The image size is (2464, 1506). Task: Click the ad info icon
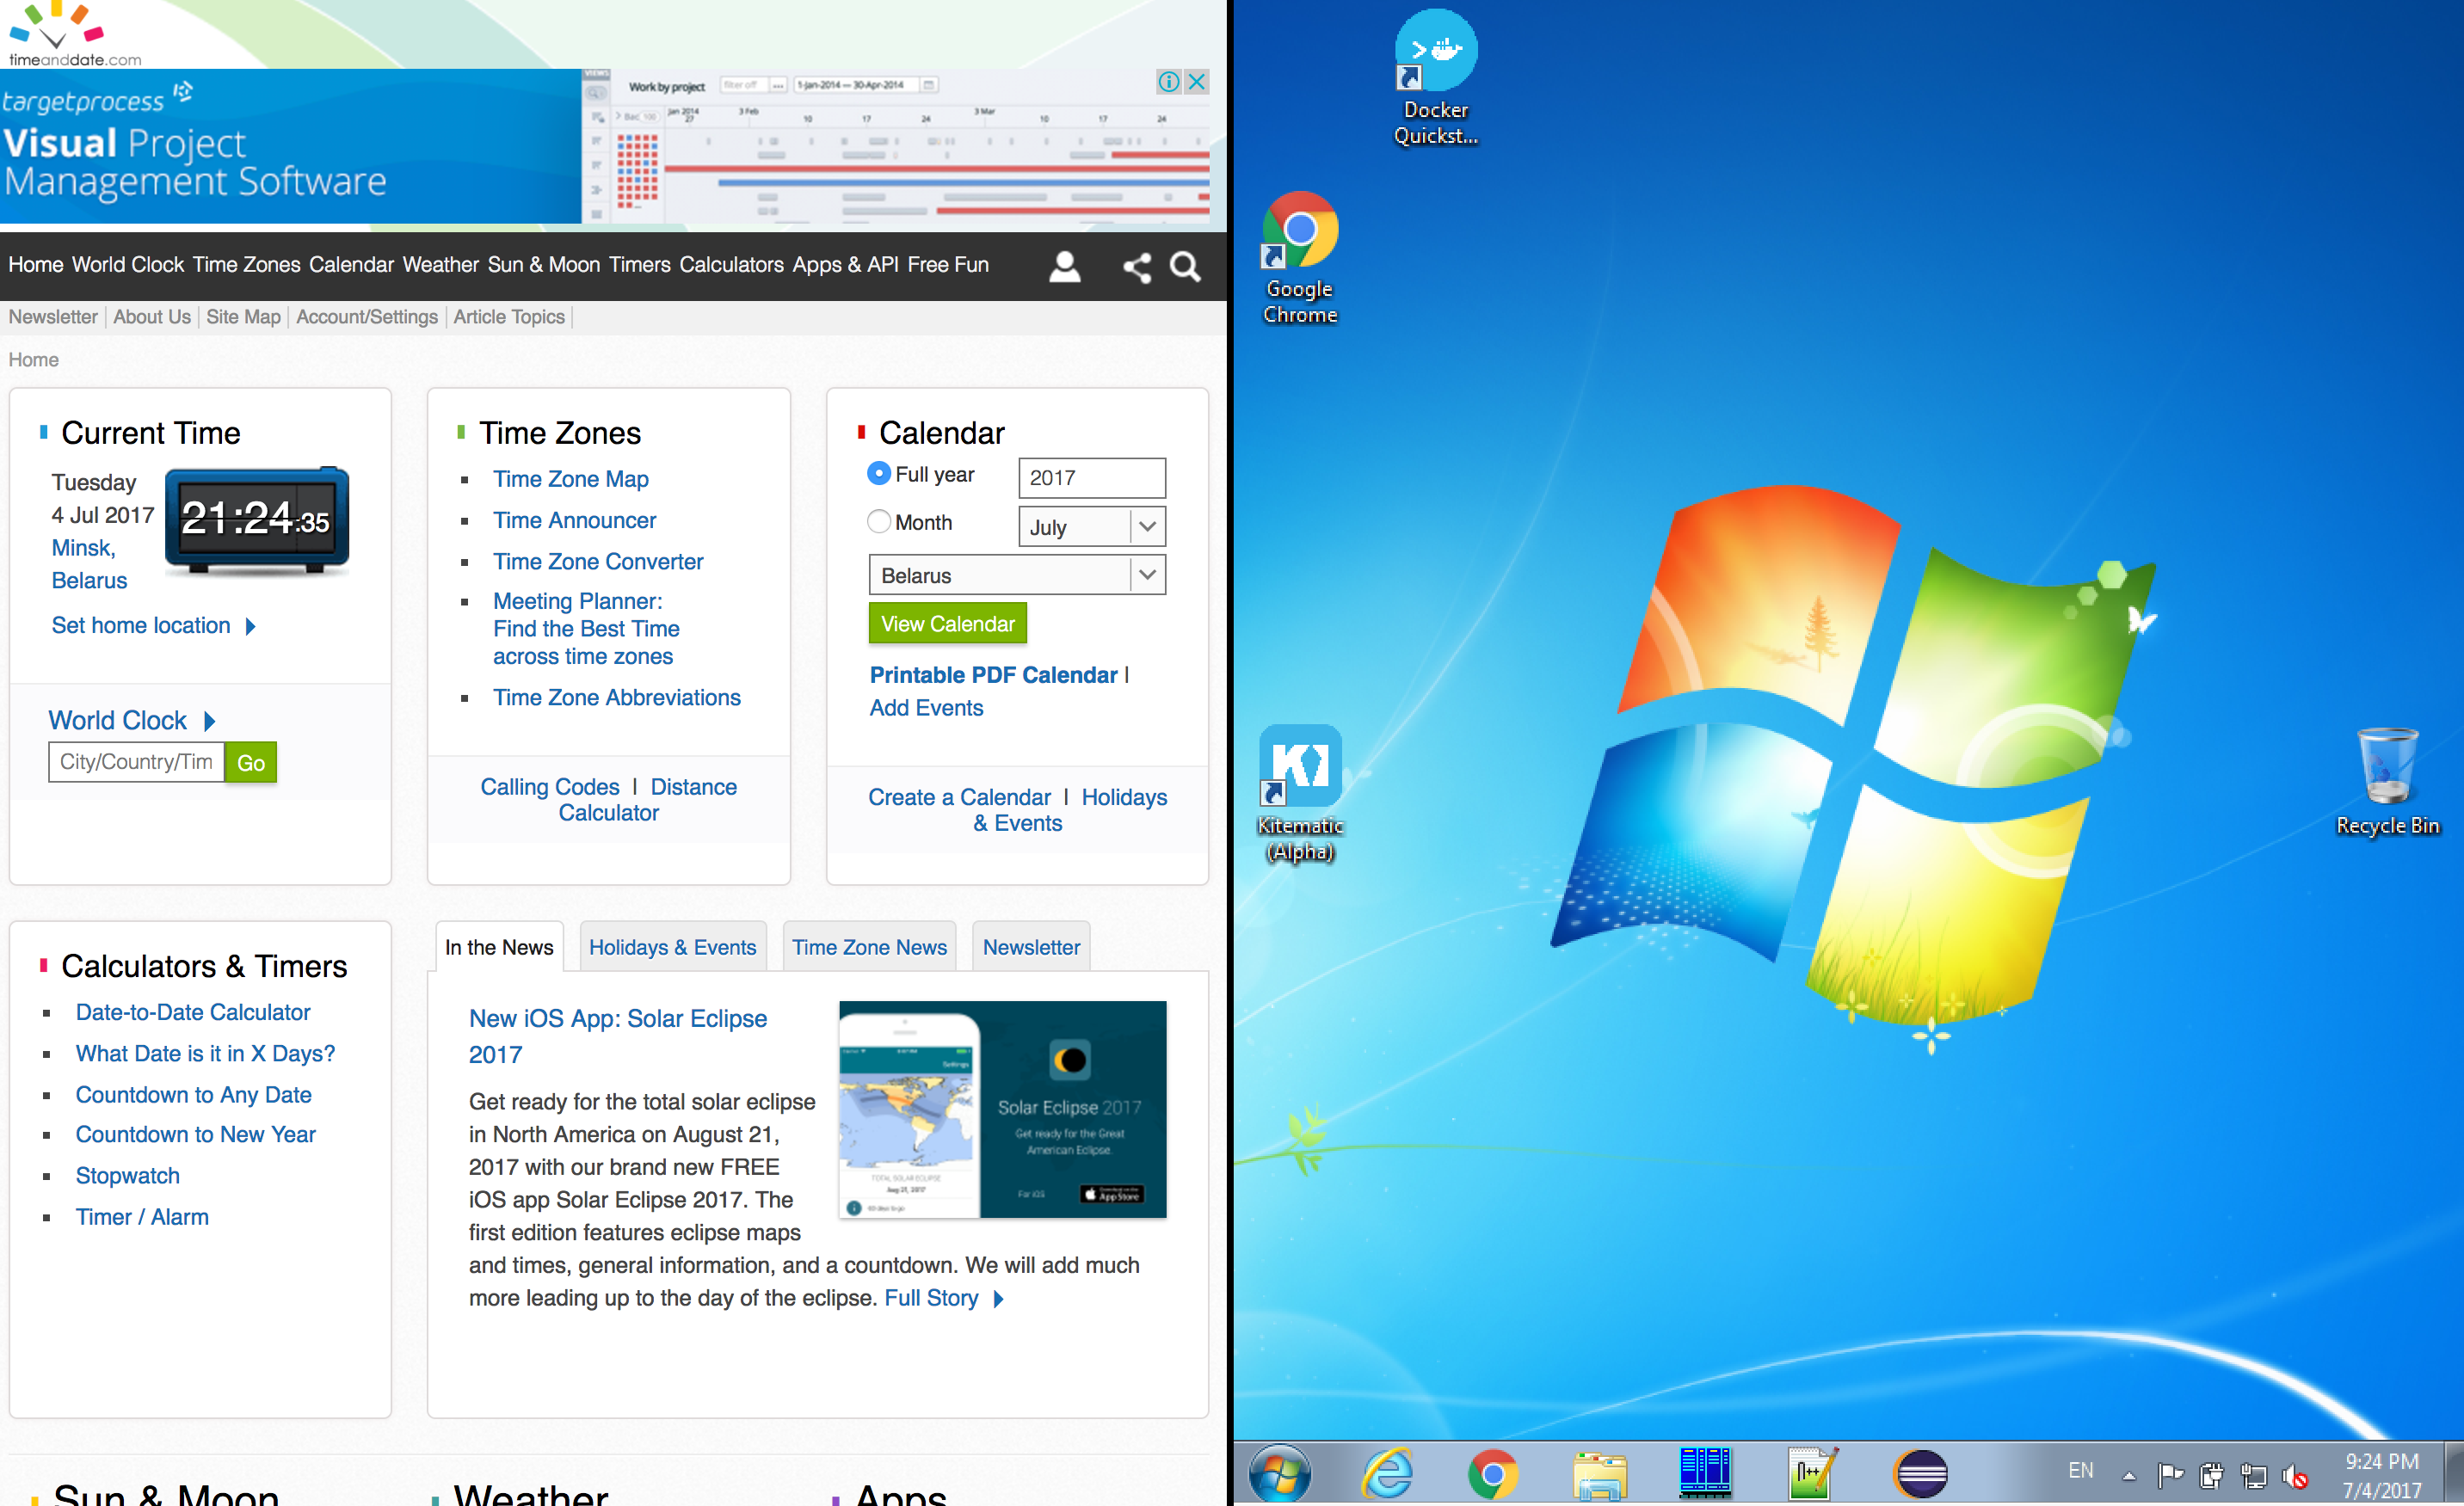point(1168,82)
